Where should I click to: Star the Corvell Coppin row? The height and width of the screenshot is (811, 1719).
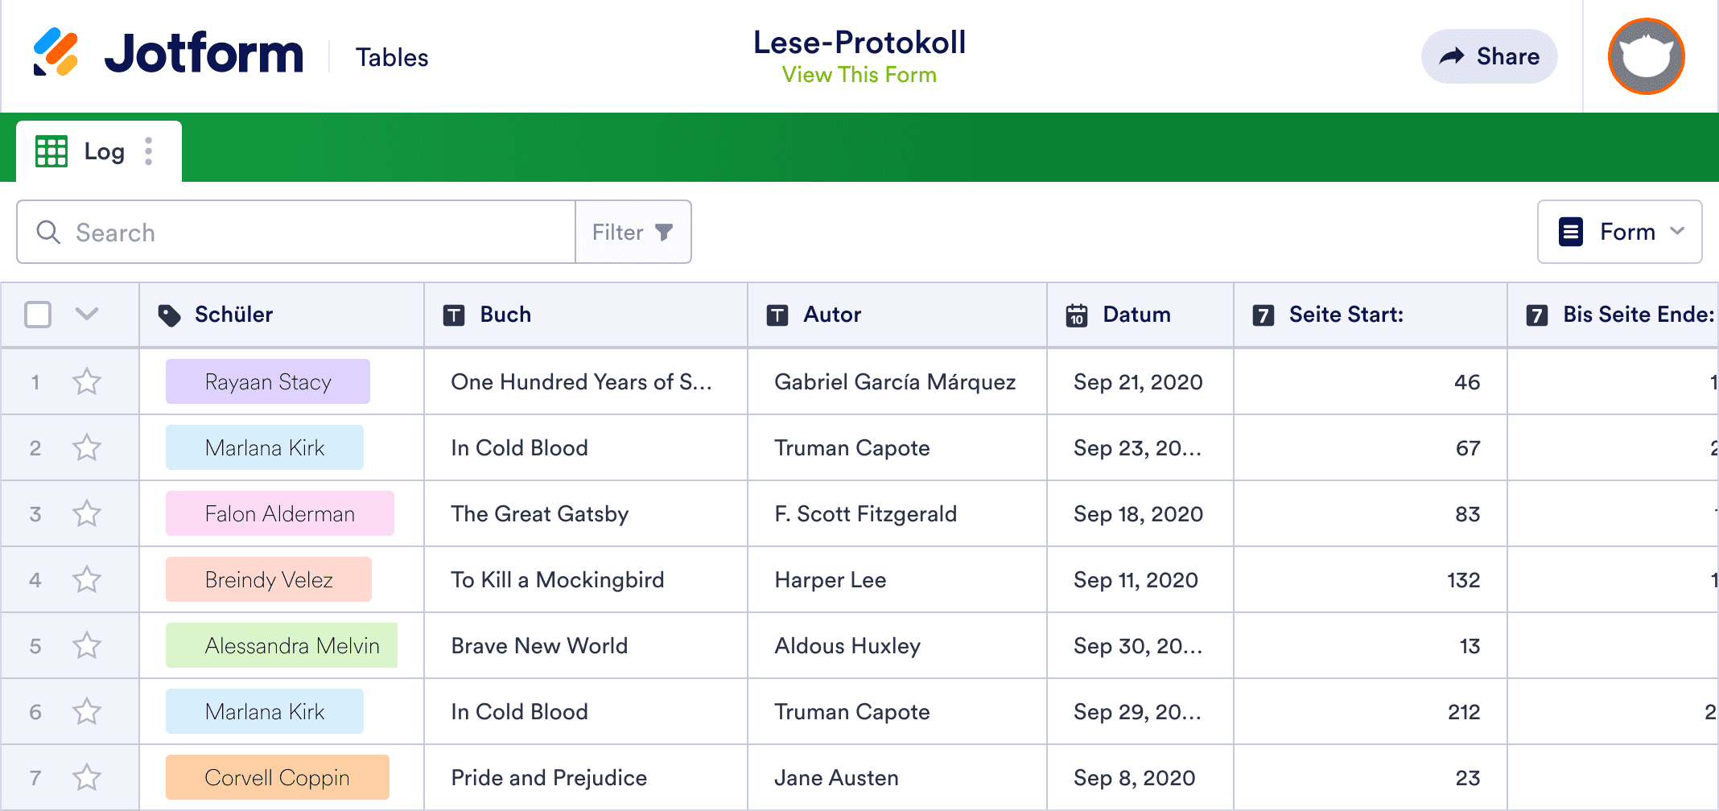87,776
